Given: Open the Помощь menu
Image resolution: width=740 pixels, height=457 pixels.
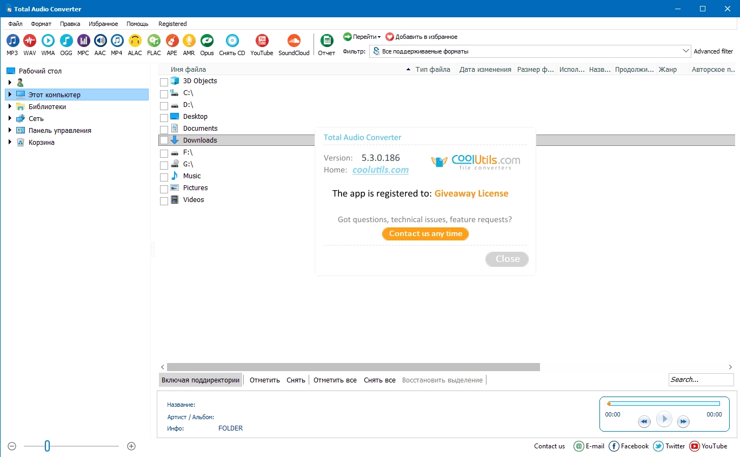Looking at the screenshot, I should click(137, 24).
